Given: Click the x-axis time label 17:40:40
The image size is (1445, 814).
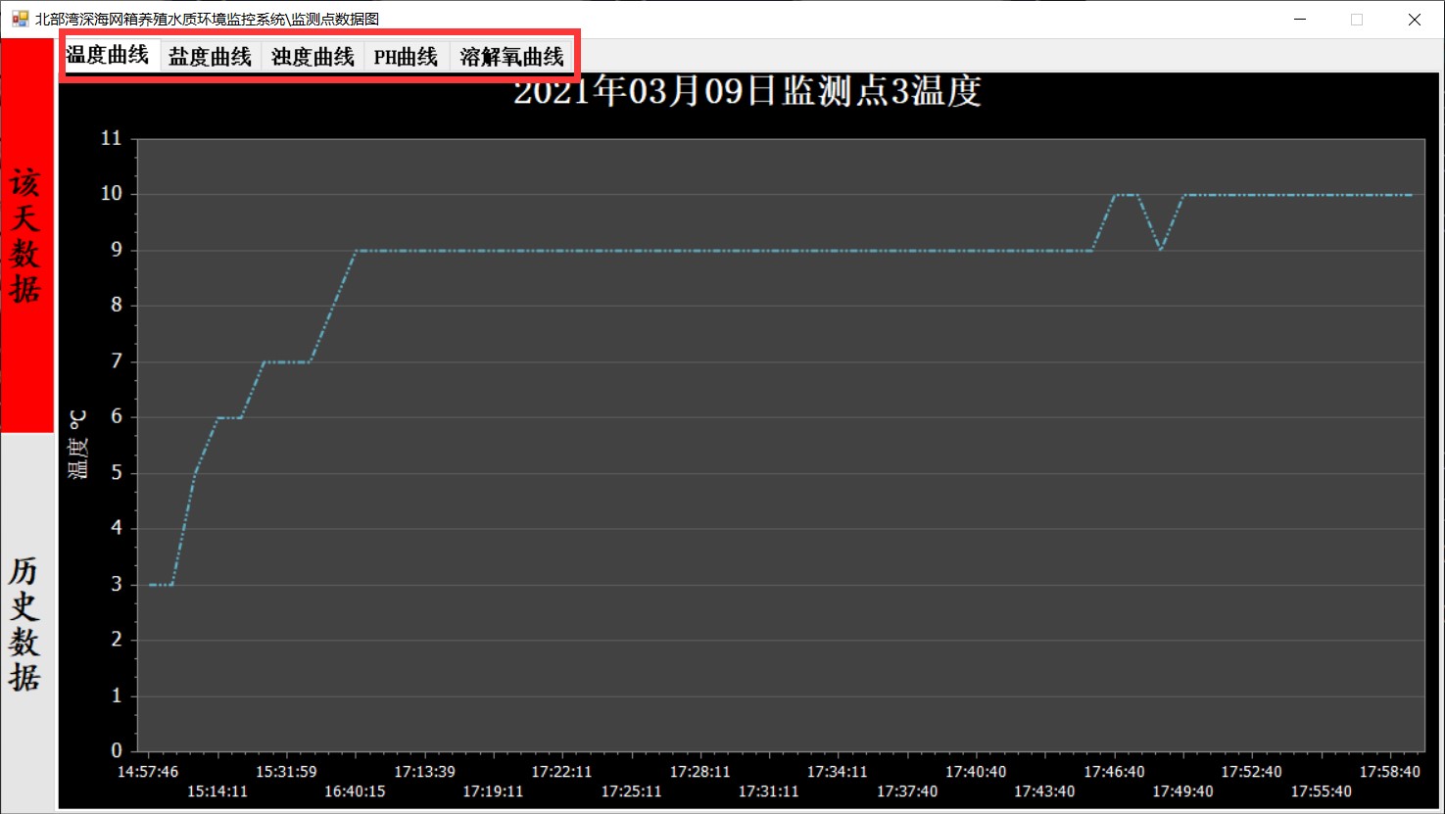Looking at the screenshot, I should tap(976, 772).
